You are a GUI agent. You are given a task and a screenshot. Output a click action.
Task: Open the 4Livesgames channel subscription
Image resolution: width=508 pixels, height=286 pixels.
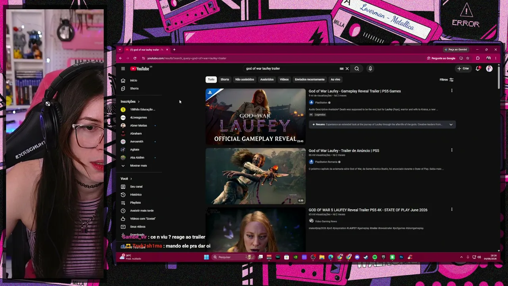[x=139, y=118]
